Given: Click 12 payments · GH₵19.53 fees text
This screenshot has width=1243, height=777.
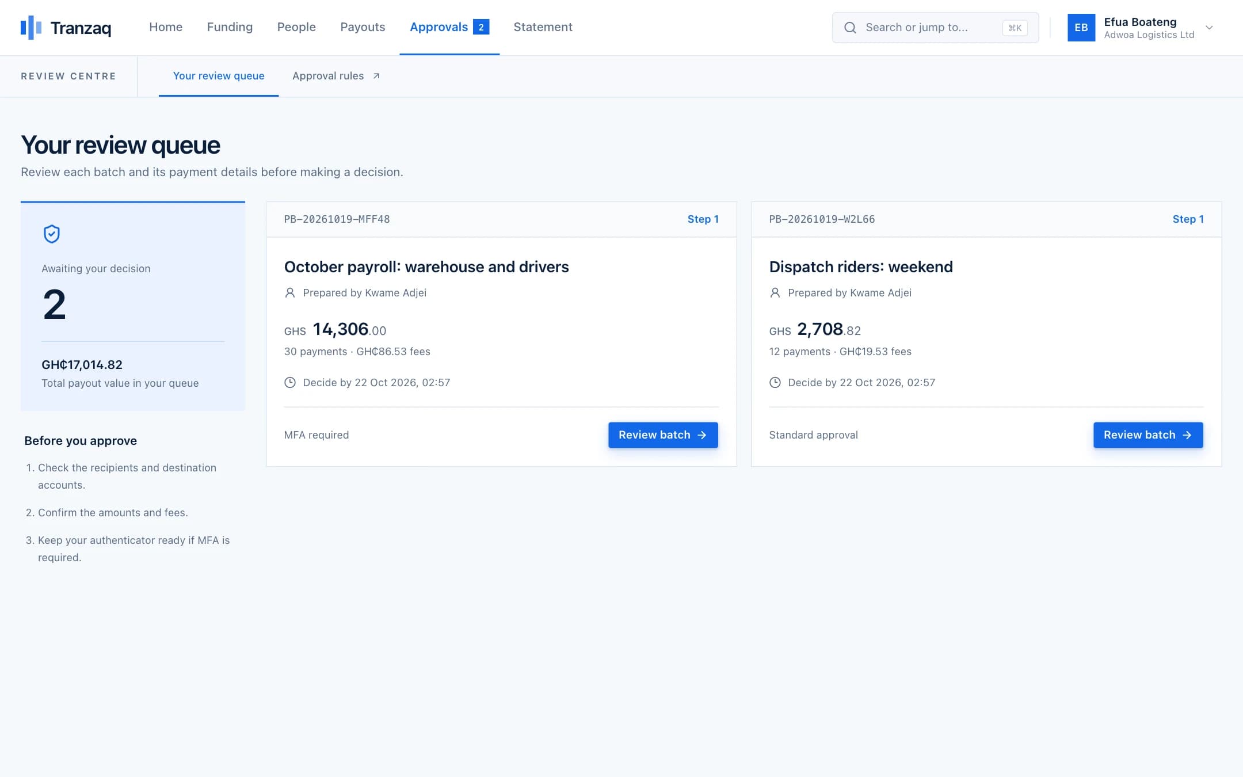Looking at the screenshot, I should tap(840, 352).
